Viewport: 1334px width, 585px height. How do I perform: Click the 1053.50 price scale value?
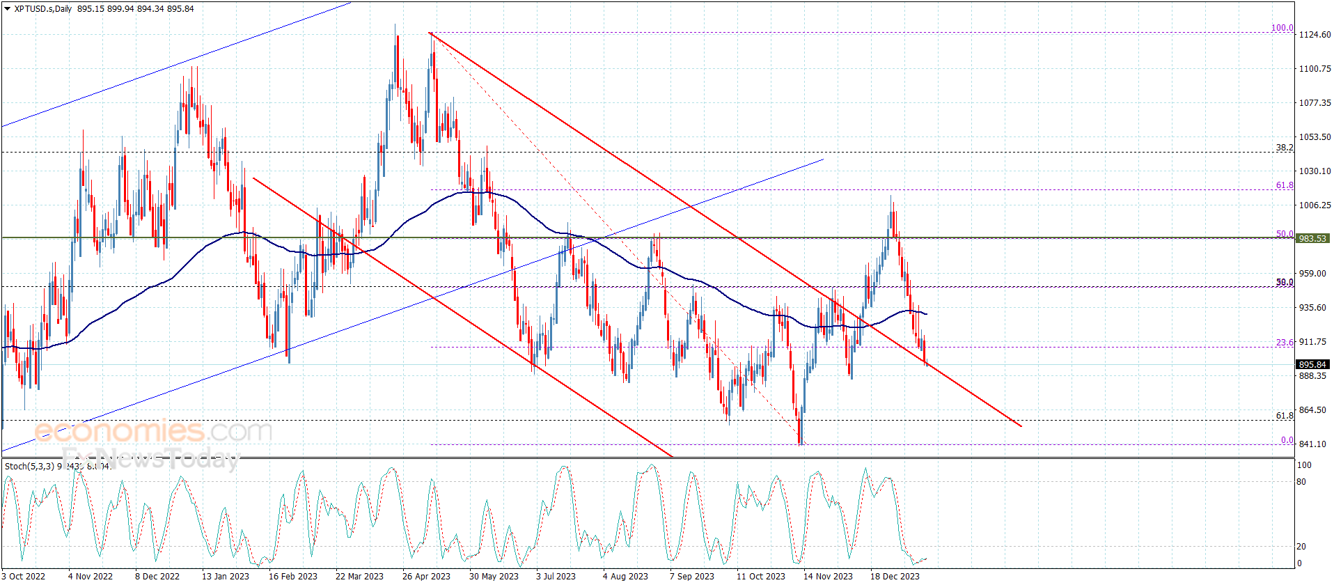tap(1315, 136)
